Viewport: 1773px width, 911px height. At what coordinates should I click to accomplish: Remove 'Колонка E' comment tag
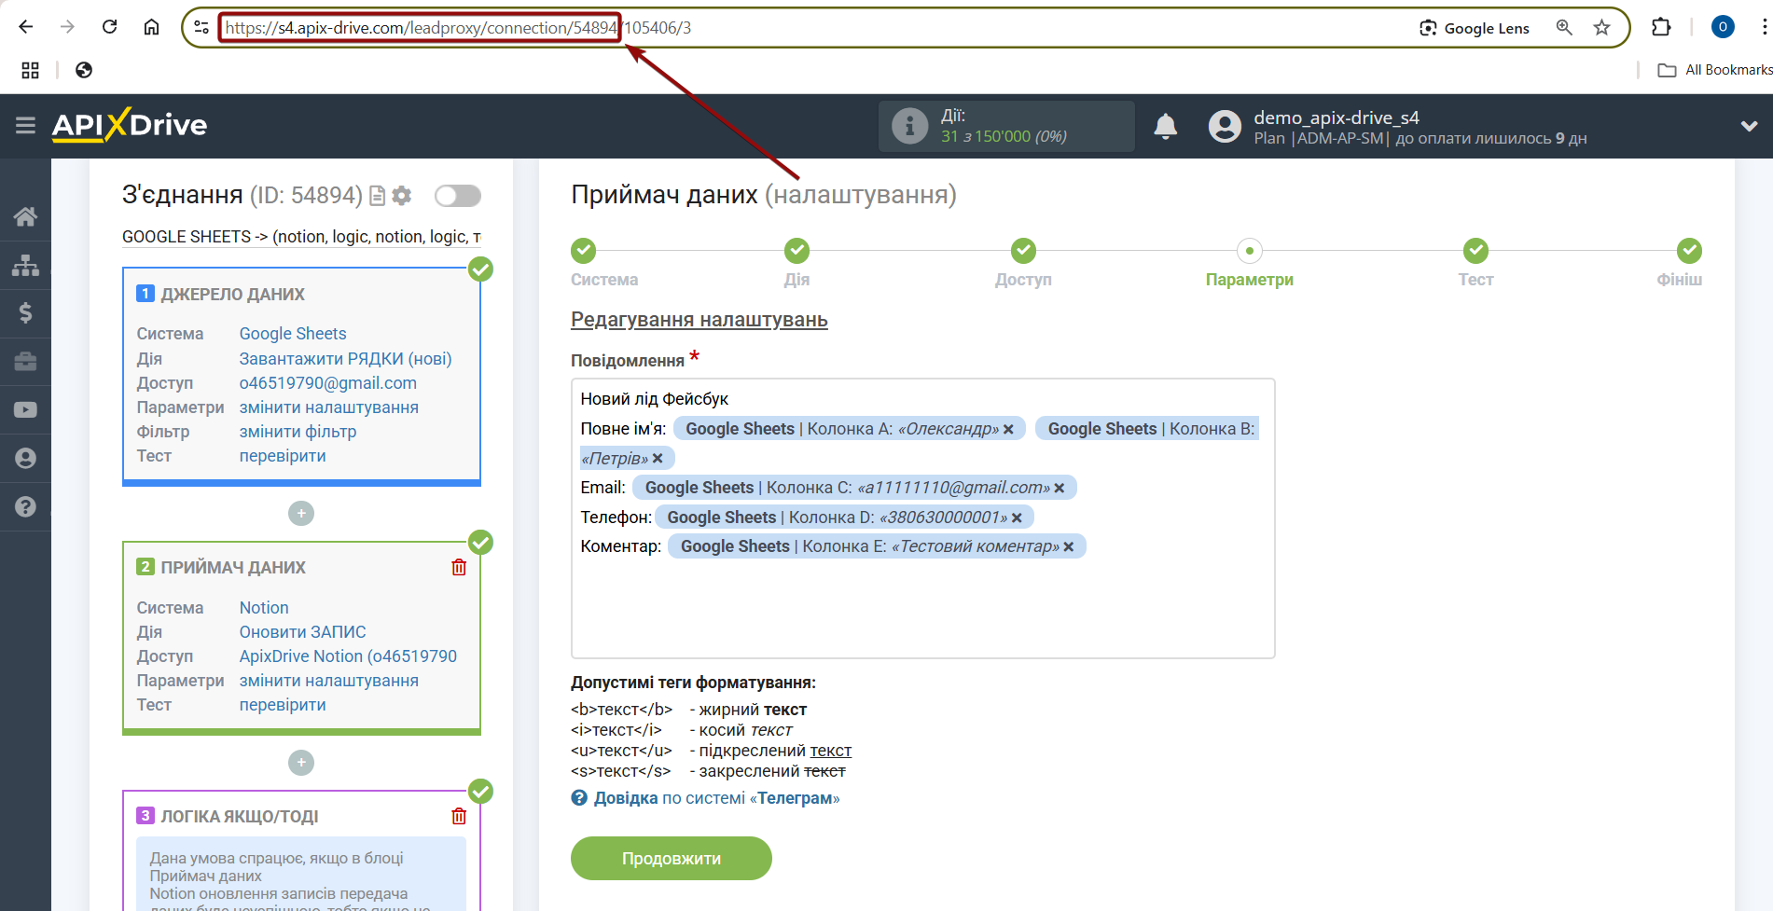click(x=1069, y=546)
